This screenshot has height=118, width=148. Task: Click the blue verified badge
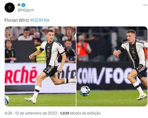23,5
